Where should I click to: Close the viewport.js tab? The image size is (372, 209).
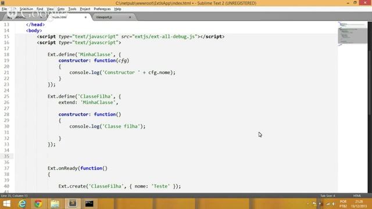click(x=130, y=17)
